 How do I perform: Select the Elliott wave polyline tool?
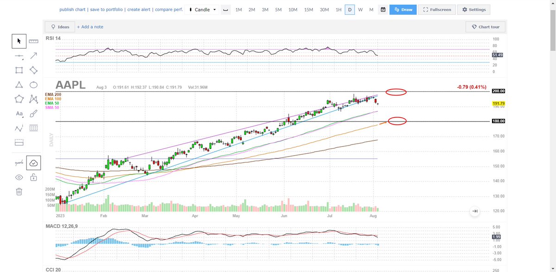[x=19, y=128]
